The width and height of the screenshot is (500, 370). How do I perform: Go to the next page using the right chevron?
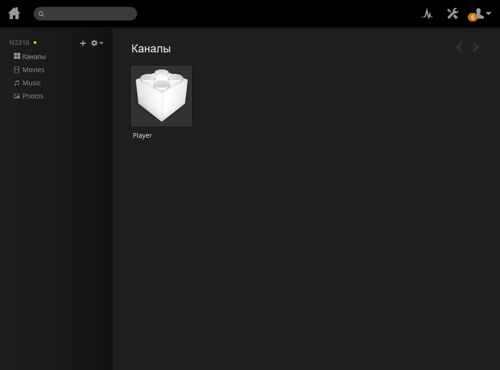pyautogui.click(x=476, y=48)
